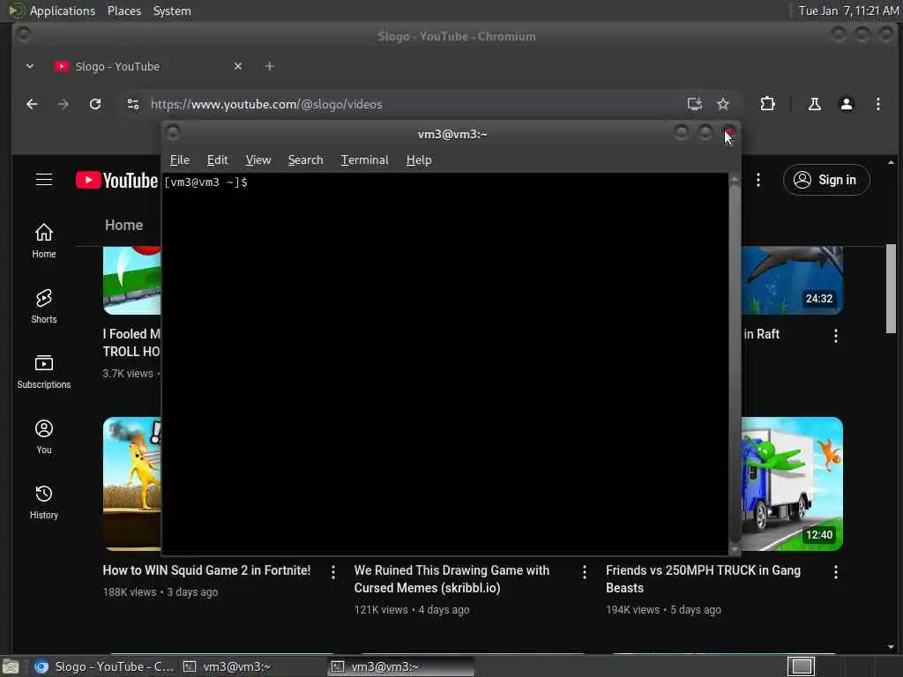
Task: Open the terminal File menu
Action: pos(180,160)
